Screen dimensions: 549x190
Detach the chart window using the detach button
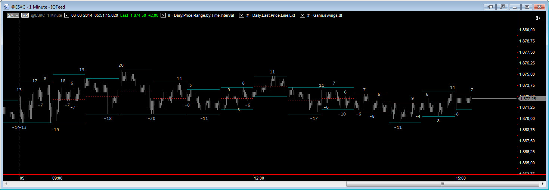pos(502,7)
